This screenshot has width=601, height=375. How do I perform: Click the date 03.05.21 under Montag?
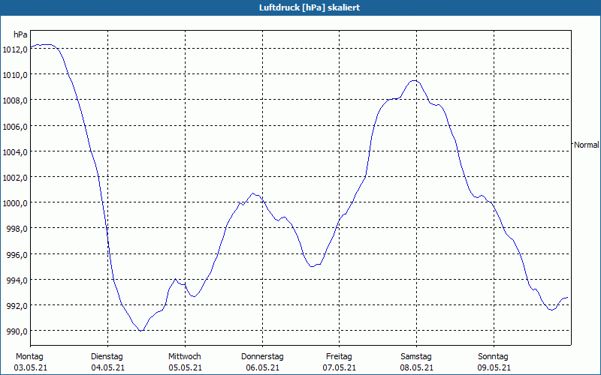tap(29, 367)
